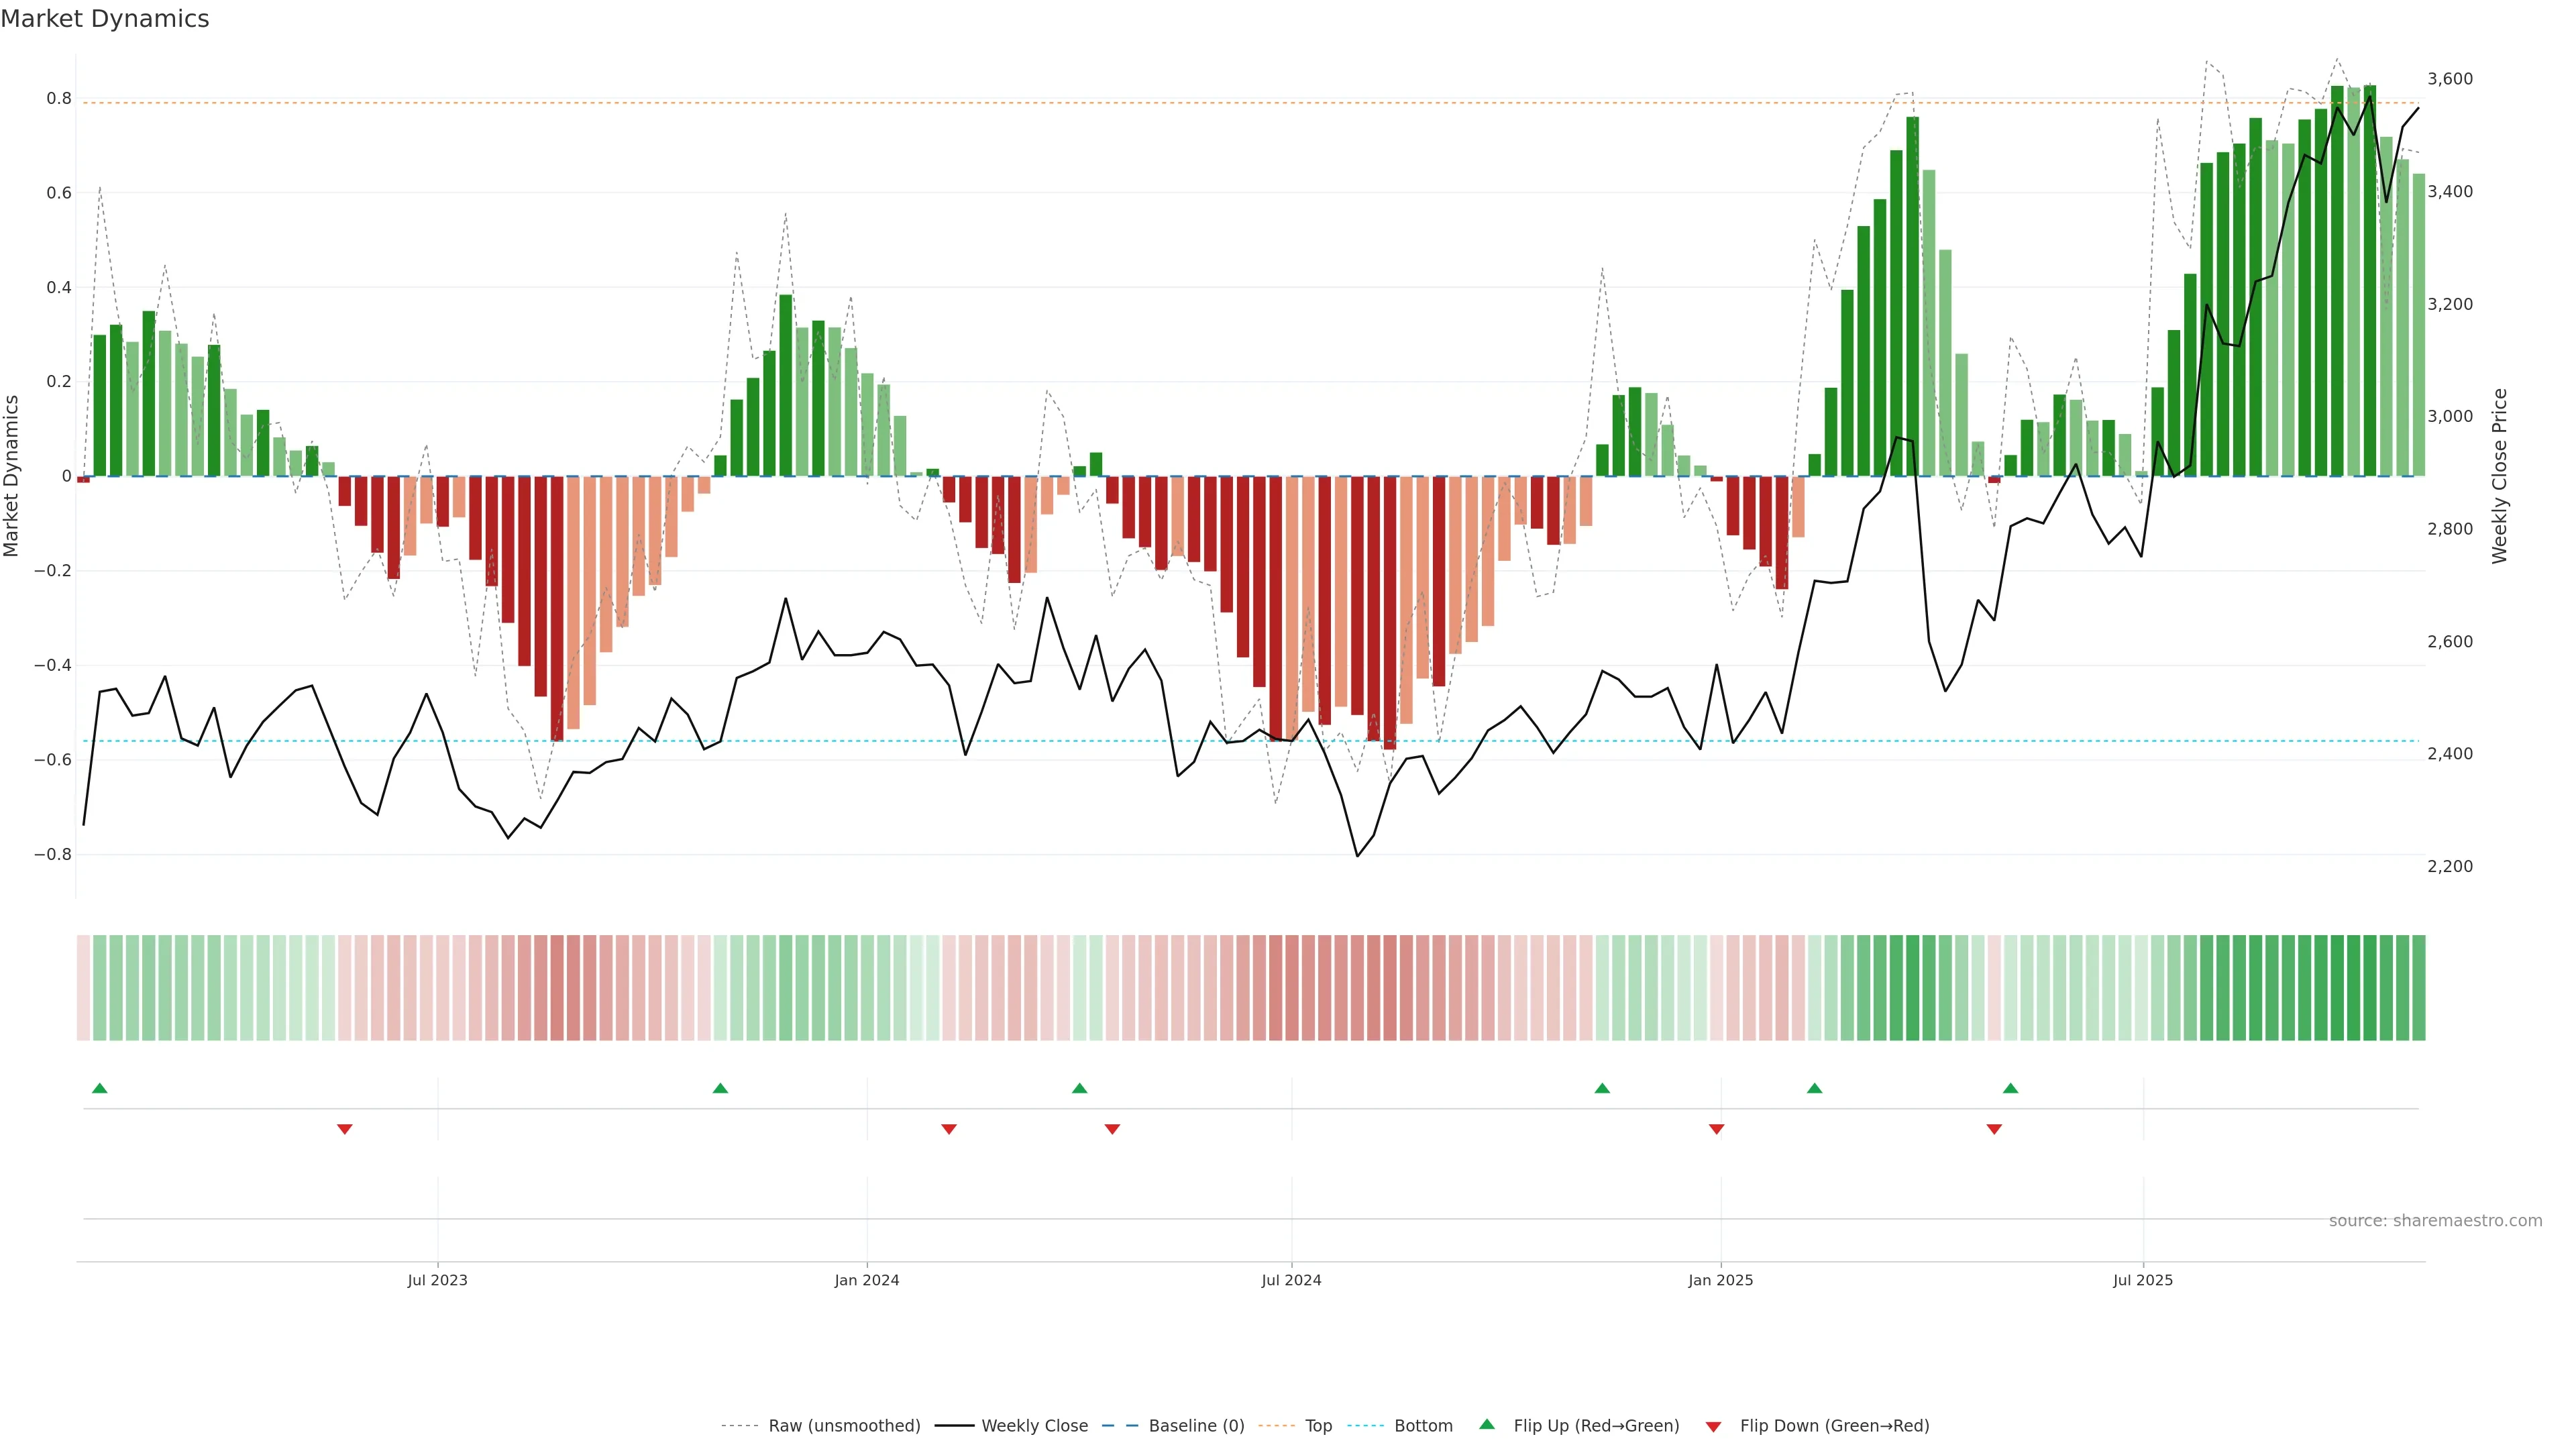Click the Jan 2025 x-axis label
This screenshot has width=2576, height=1449.
(x=1720, y=1280)
